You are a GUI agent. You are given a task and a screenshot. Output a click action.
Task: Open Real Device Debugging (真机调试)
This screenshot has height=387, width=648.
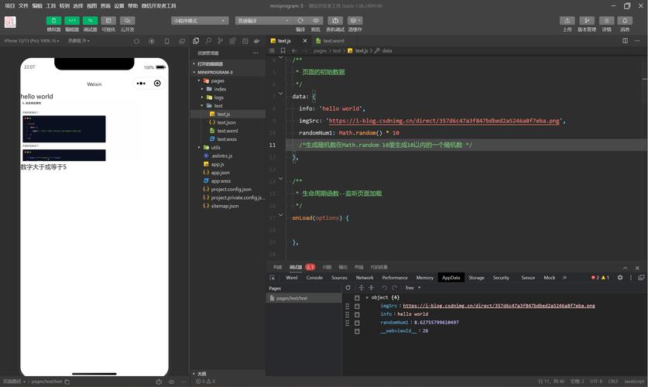pos(335,21)
